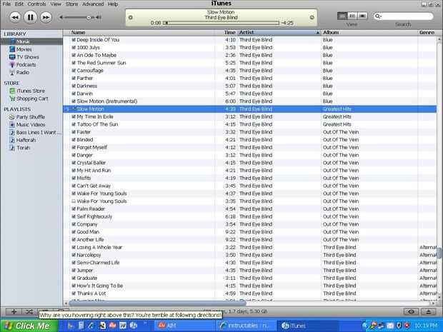
Task: Open the Help menu
Action: tap(113, 4)
